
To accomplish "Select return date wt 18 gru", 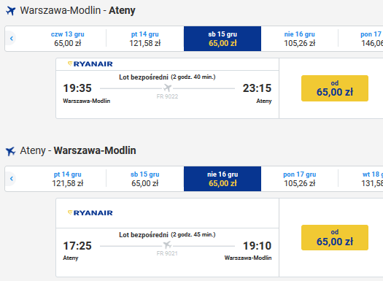I will (x=361, y=179).
